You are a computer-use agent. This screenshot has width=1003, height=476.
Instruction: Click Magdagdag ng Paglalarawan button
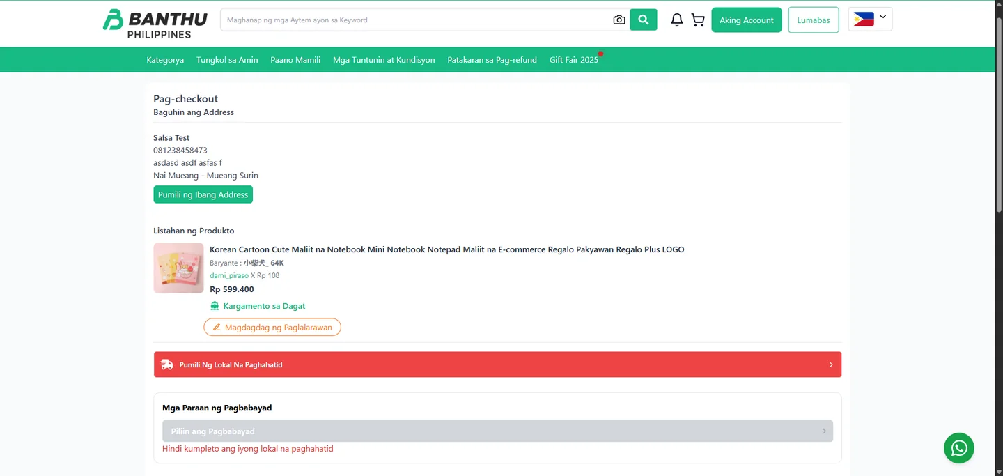(272, 328)
